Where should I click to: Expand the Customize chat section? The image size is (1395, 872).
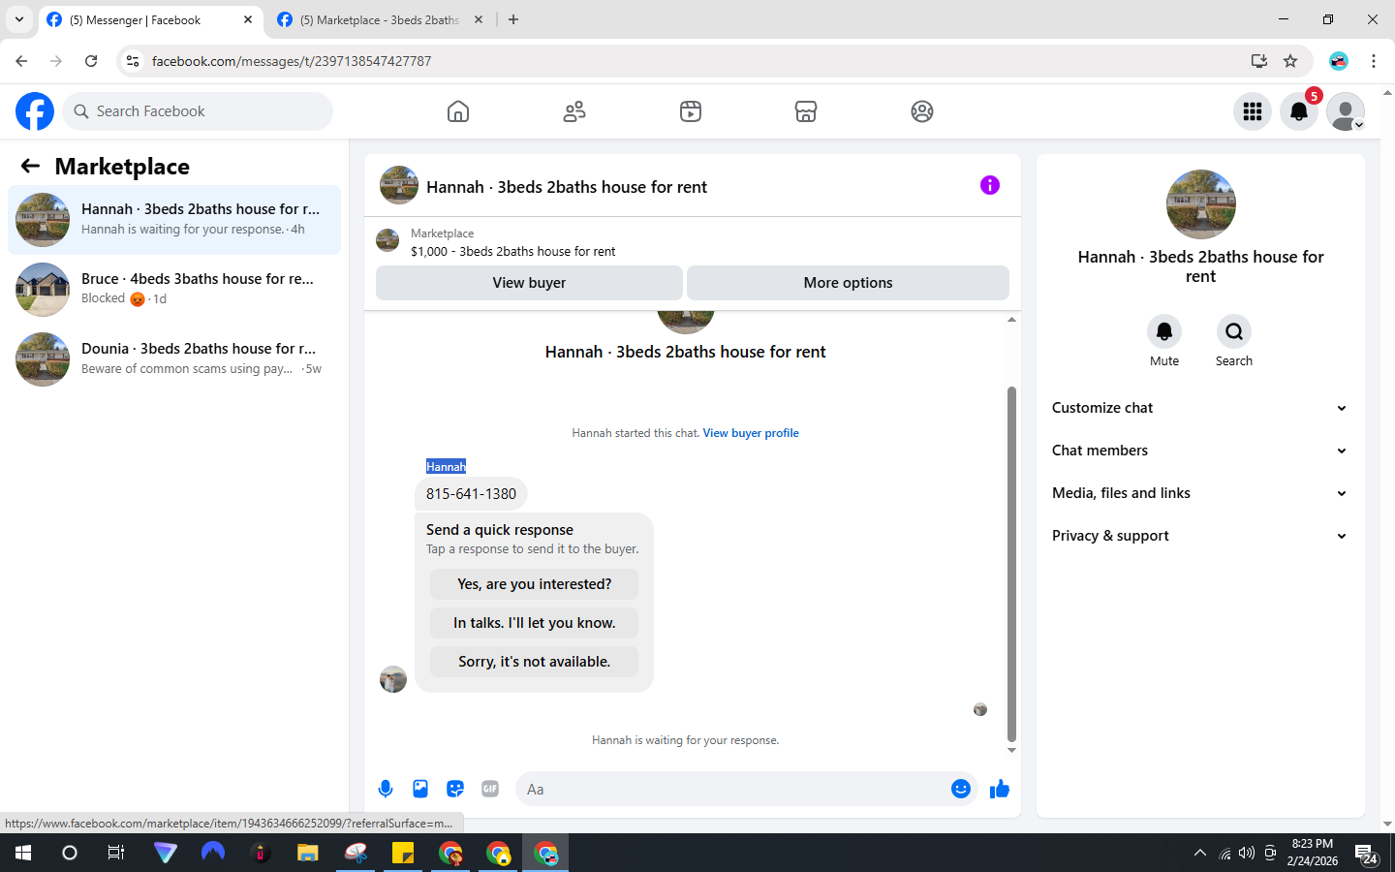pos(1200,408)
